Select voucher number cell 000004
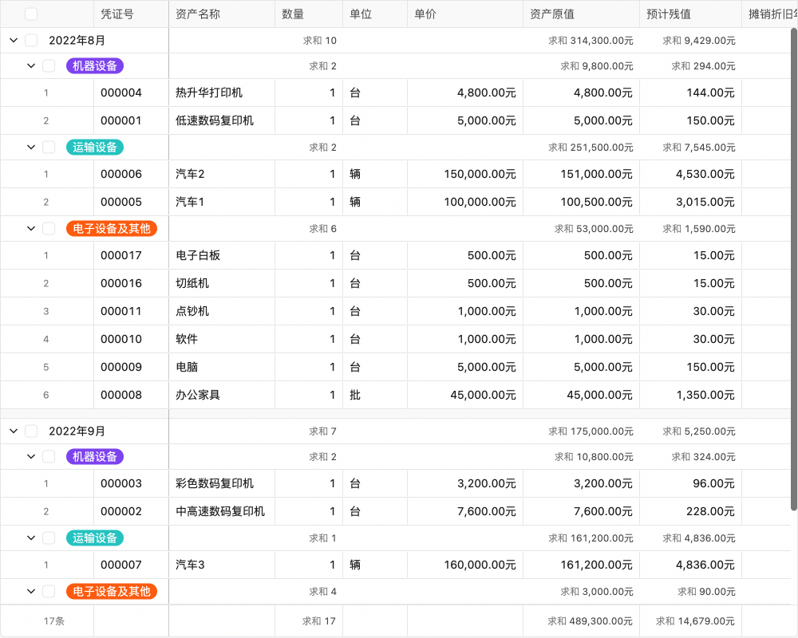This screenshot has height=638, width=798. [131, 93]
